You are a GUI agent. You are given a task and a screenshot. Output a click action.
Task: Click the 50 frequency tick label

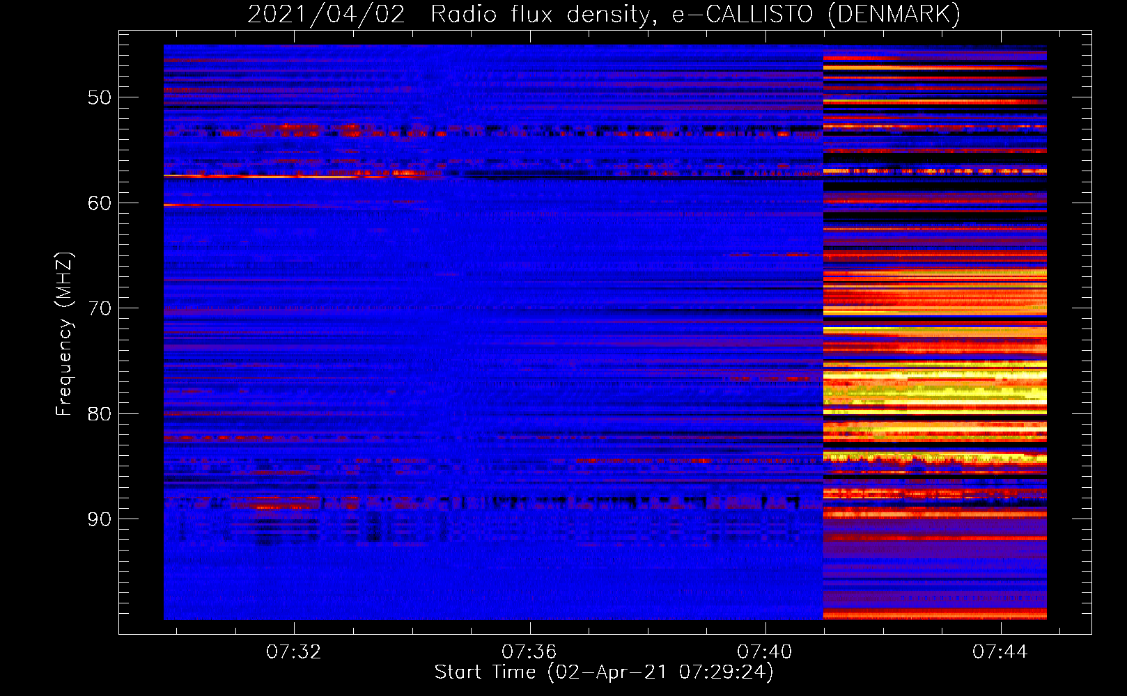pos(100,97)
